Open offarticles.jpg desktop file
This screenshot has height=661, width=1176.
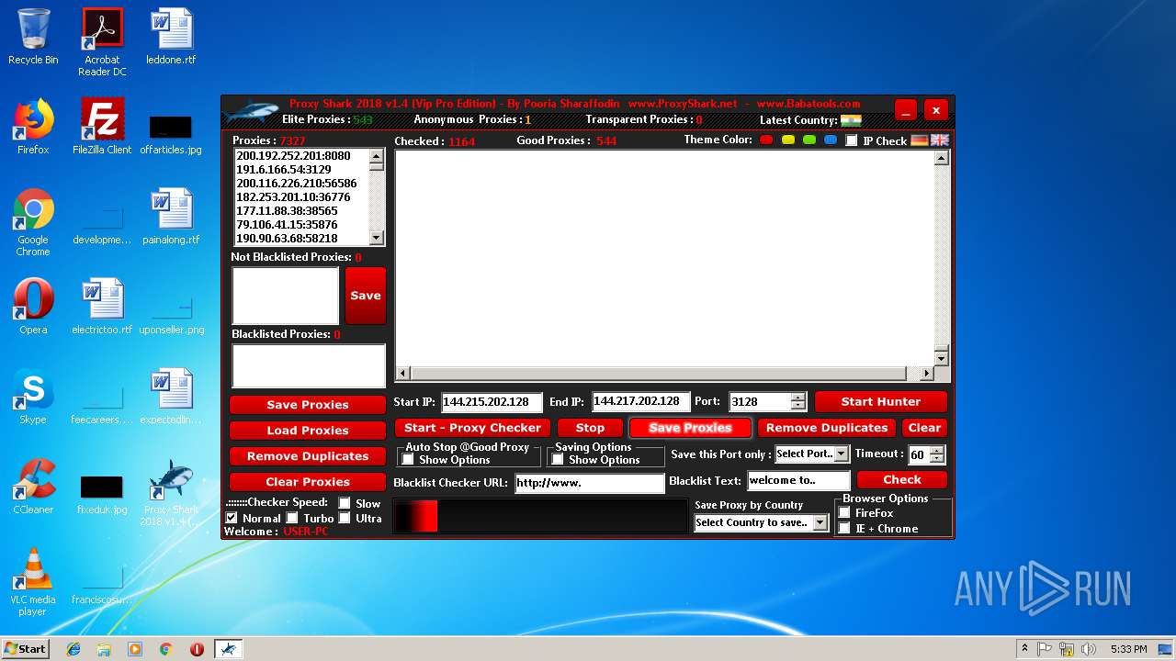coord(171,133)
